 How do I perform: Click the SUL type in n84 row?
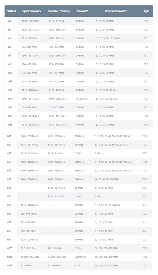pyautogui.click(x=145, y=239)
